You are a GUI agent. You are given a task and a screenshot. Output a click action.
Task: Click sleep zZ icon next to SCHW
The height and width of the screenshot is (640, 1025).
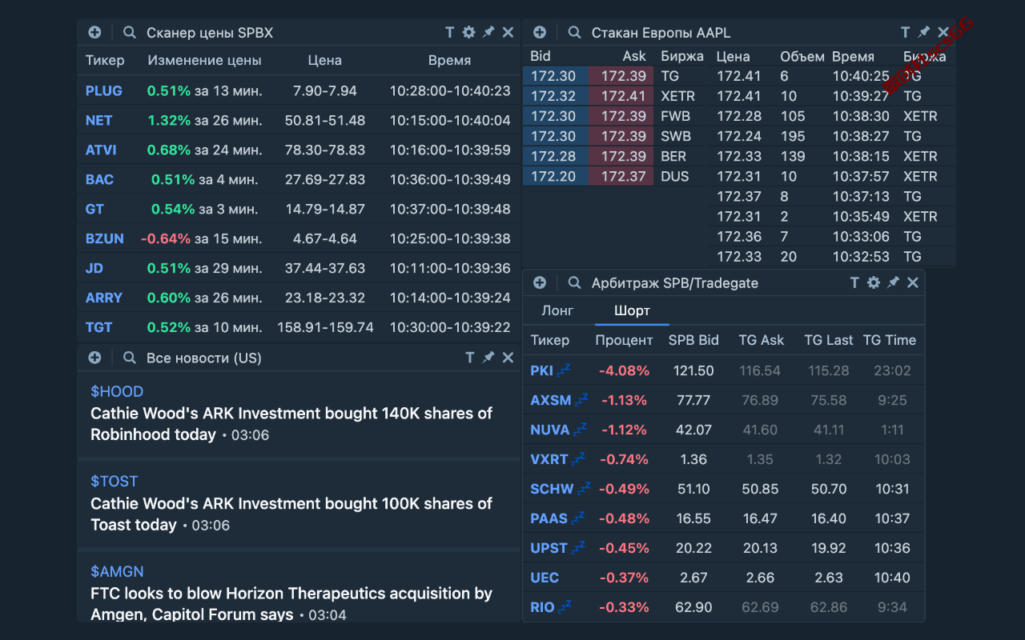584,487
